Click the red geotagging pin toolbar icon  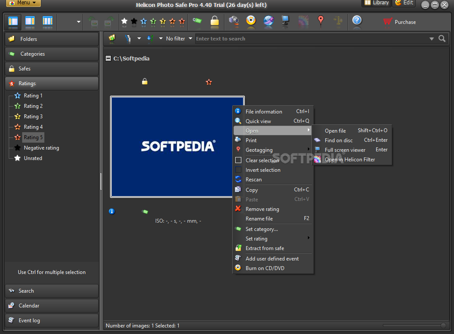coord(320,21)
